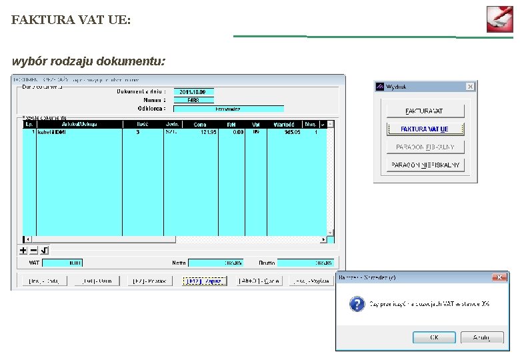Screen dimensions: 520x360
Task: Pick the PARAGON NIEFISKALNY option
Action: [425, 165]
